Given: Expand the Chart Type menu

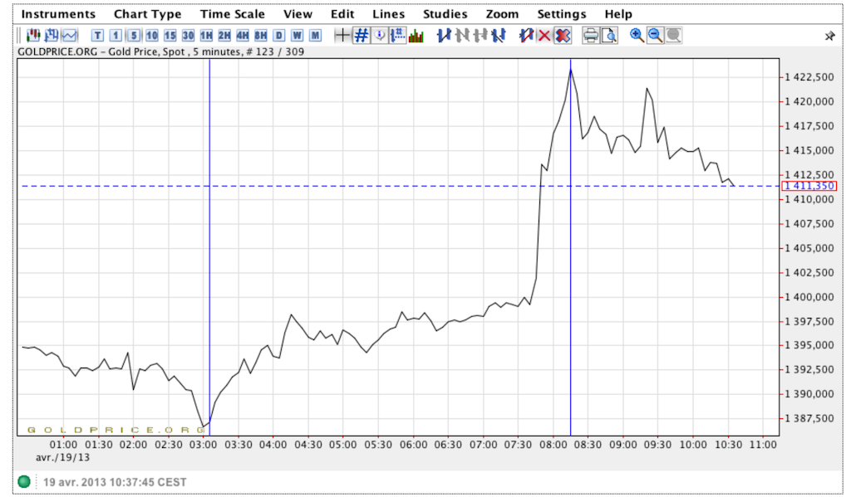Looking at the screenshot, I should [x=147, y=14].
